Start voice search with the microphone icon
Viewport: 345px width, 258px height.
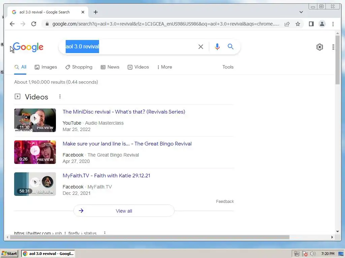pos(217,46)
